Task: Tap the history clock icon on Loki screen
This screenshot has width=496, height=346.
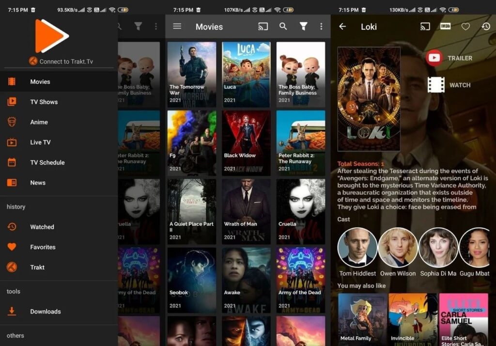Action: [486, 27]
